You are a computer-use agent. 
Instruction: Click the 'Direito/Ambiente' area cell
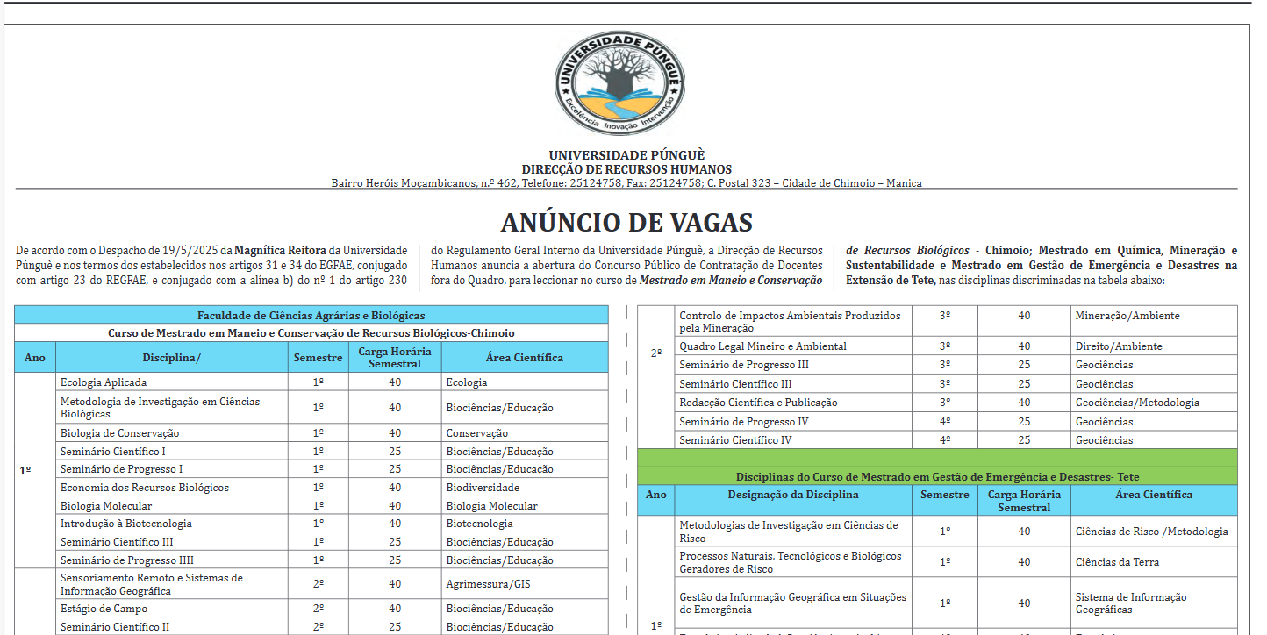coord(1154,346)
